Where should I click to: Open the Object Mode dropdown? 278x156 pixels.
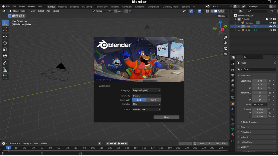point(19,11)
